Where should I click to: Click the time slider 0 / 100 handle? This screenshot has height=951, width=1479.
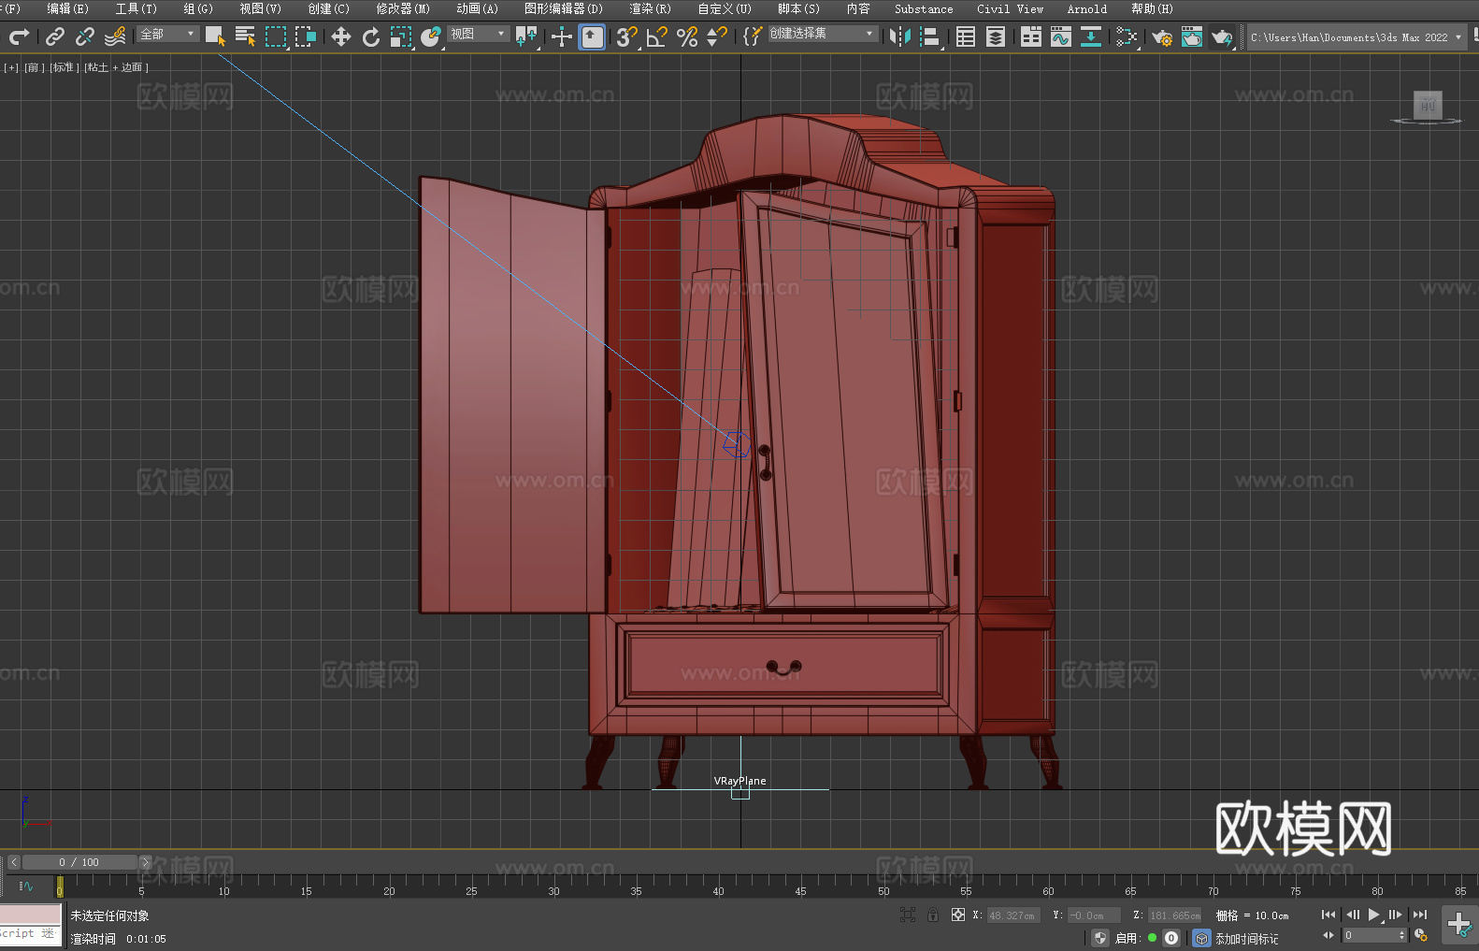[79, 862]
